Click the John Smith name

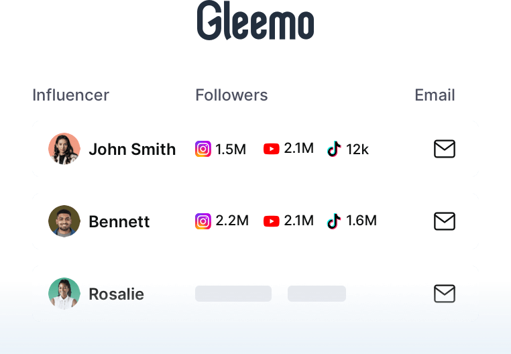[x=132, y=150]
